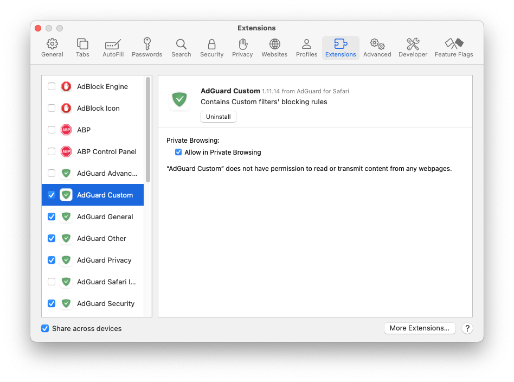Open Security preferences
514x382 pixels.
[212, 48]
